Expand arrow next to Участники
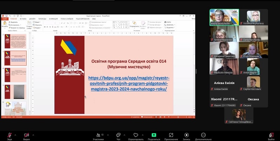This screenshot has height=141, width=280. [x=108, y=135]
